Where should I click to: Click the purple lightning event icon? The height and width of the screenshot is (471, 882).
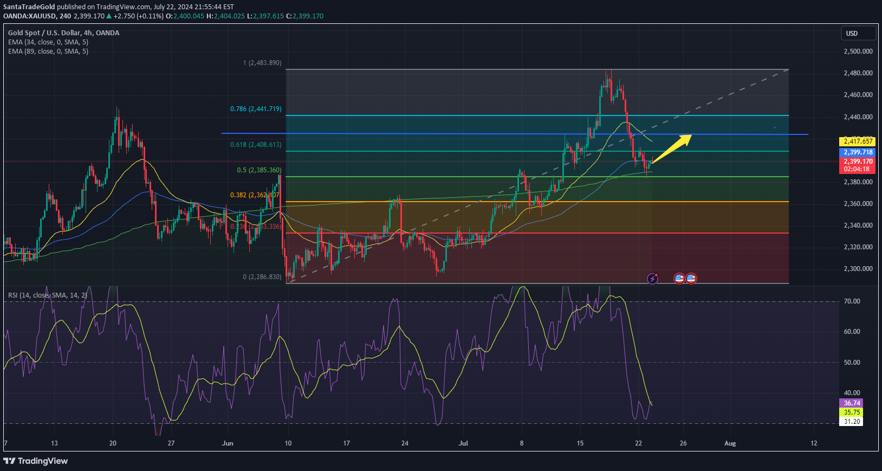pos(653,279)
